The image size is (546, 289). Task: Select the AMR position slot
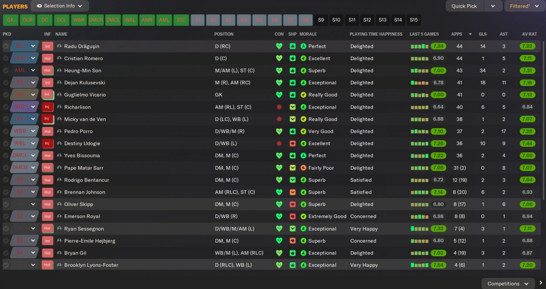pyautogui.click(x=147, y=20)
